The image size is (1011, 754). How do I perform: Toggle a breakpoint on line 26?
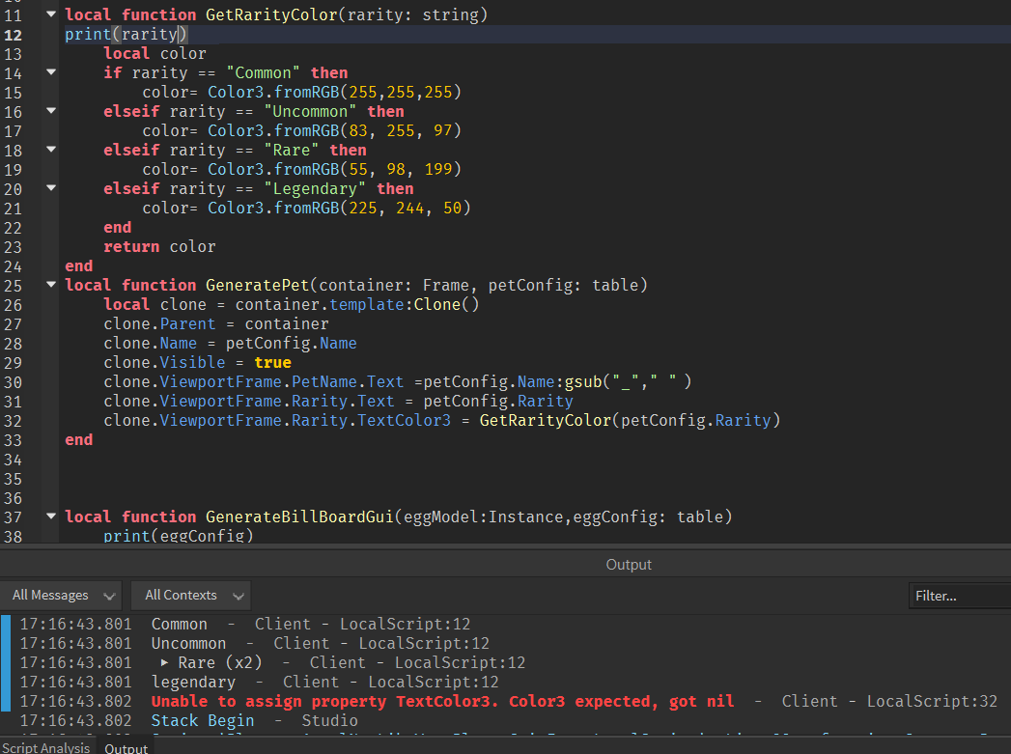(x=12, y=304)
